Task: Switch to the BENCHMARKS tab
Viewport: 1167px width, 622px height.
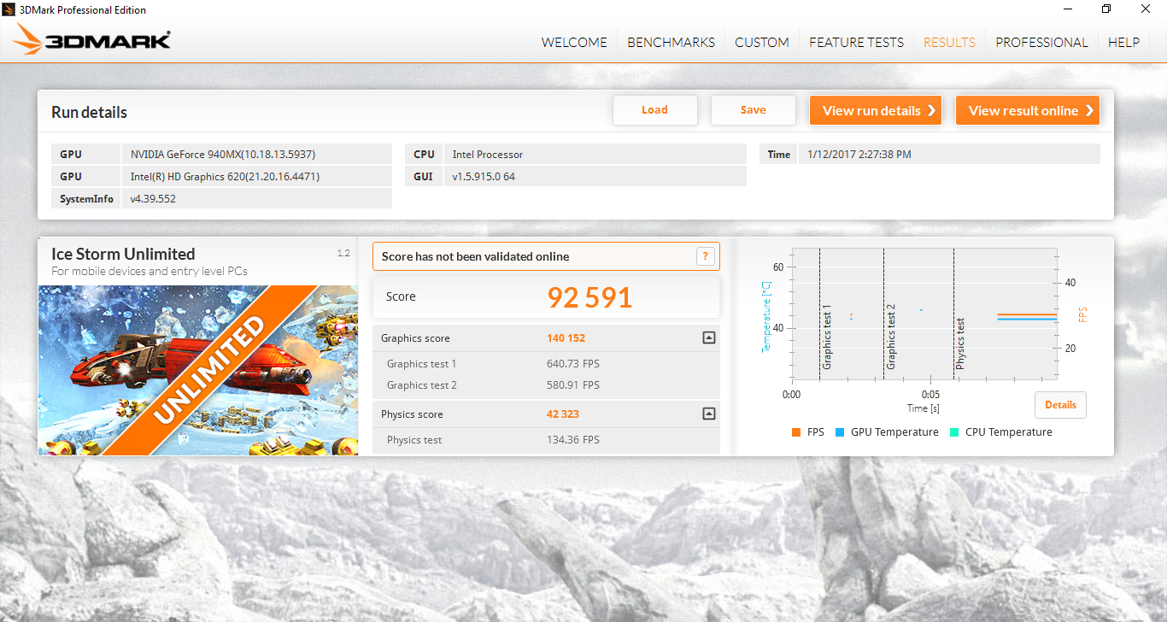Action: coord(671,42)
